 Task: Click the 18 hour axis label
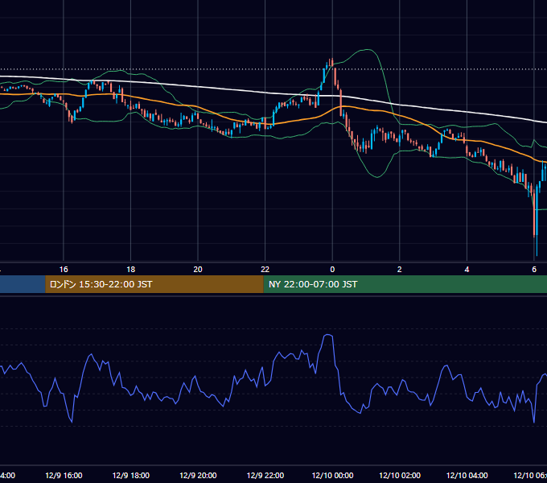(x=131, y=270)
